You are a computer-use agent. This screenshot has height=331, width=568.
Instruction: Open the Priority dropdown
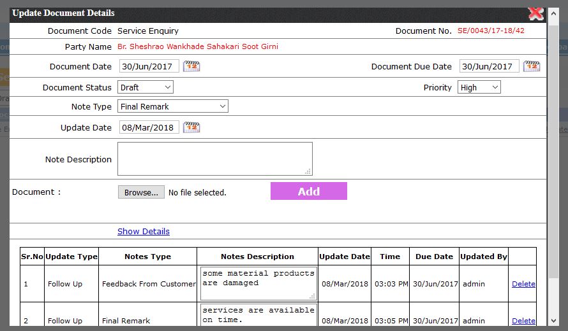(x=479, y=87)
